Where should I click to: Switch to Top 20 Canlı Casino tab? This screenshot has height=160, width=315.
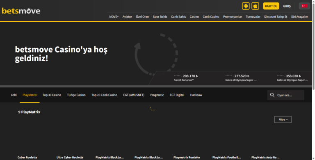pyautogui.click(x=104, y=95)
